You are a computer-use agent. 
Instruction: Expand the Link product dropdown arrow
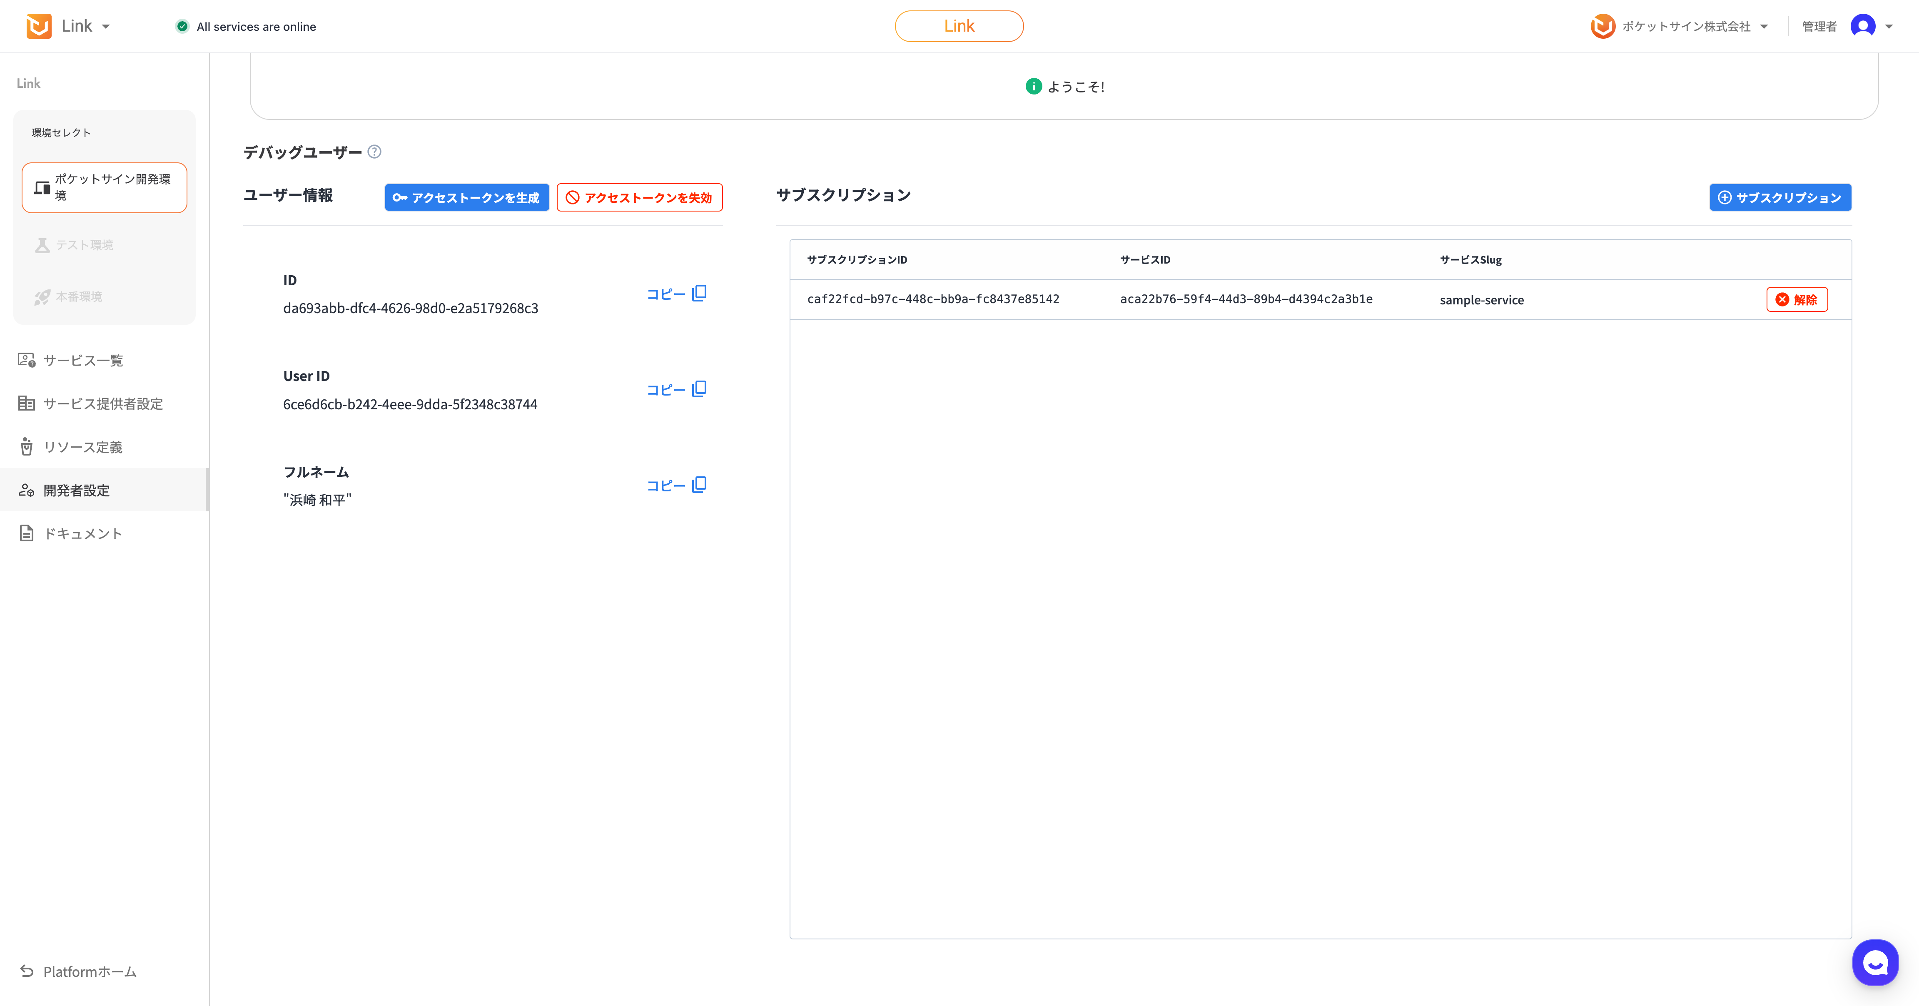[106, 27]
